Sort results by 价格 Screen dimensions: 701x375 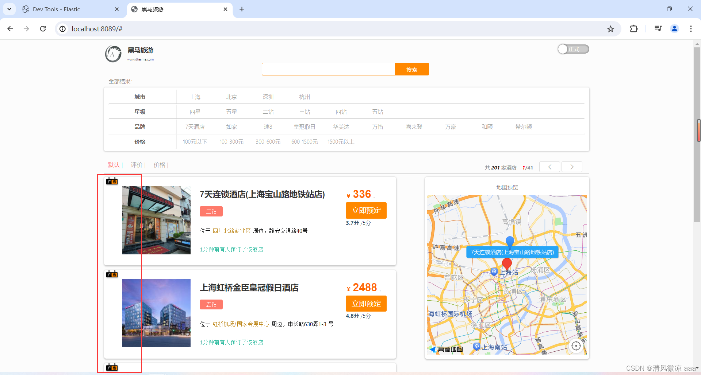pos(160,165)
